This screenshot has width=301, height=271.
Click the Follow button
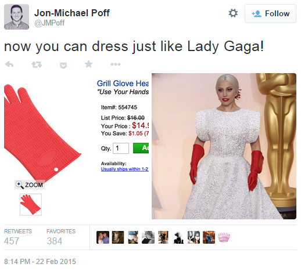pyautogui.click(x=270, y=14)
